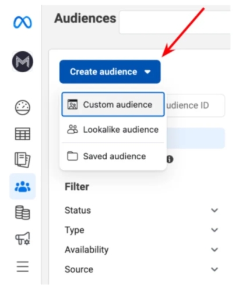Viewport: 236px width, 288px height.
Task: Expand the Status filter chevron
Action: click(214, 210)
